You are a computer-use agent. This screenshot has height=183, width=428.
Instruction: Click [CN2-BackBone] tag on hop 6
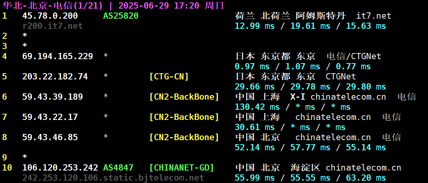[184, 97]
